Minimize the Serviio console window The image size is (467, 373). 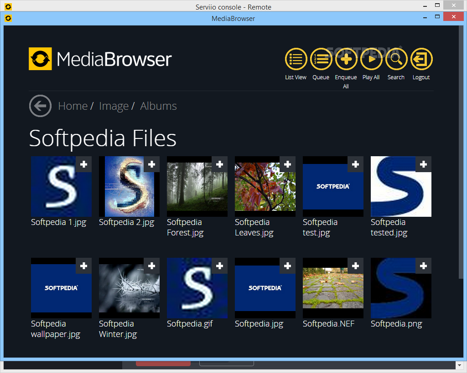(x=425, y=6)
